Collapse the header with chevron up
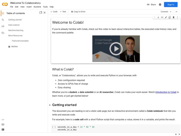 [176, 12]
